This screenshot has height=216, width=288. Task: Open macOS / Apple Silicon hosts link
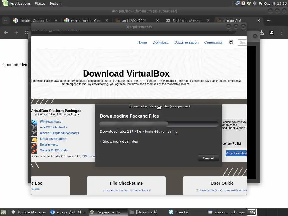click(x=60, y=133)
